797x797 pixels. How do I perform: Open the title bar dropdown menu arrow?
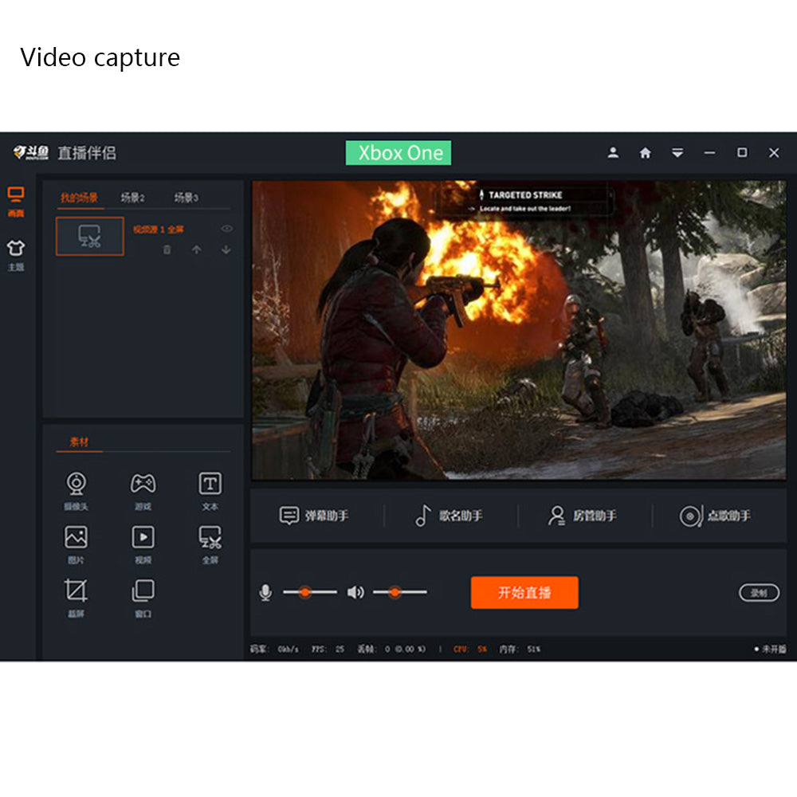(677, 153)
